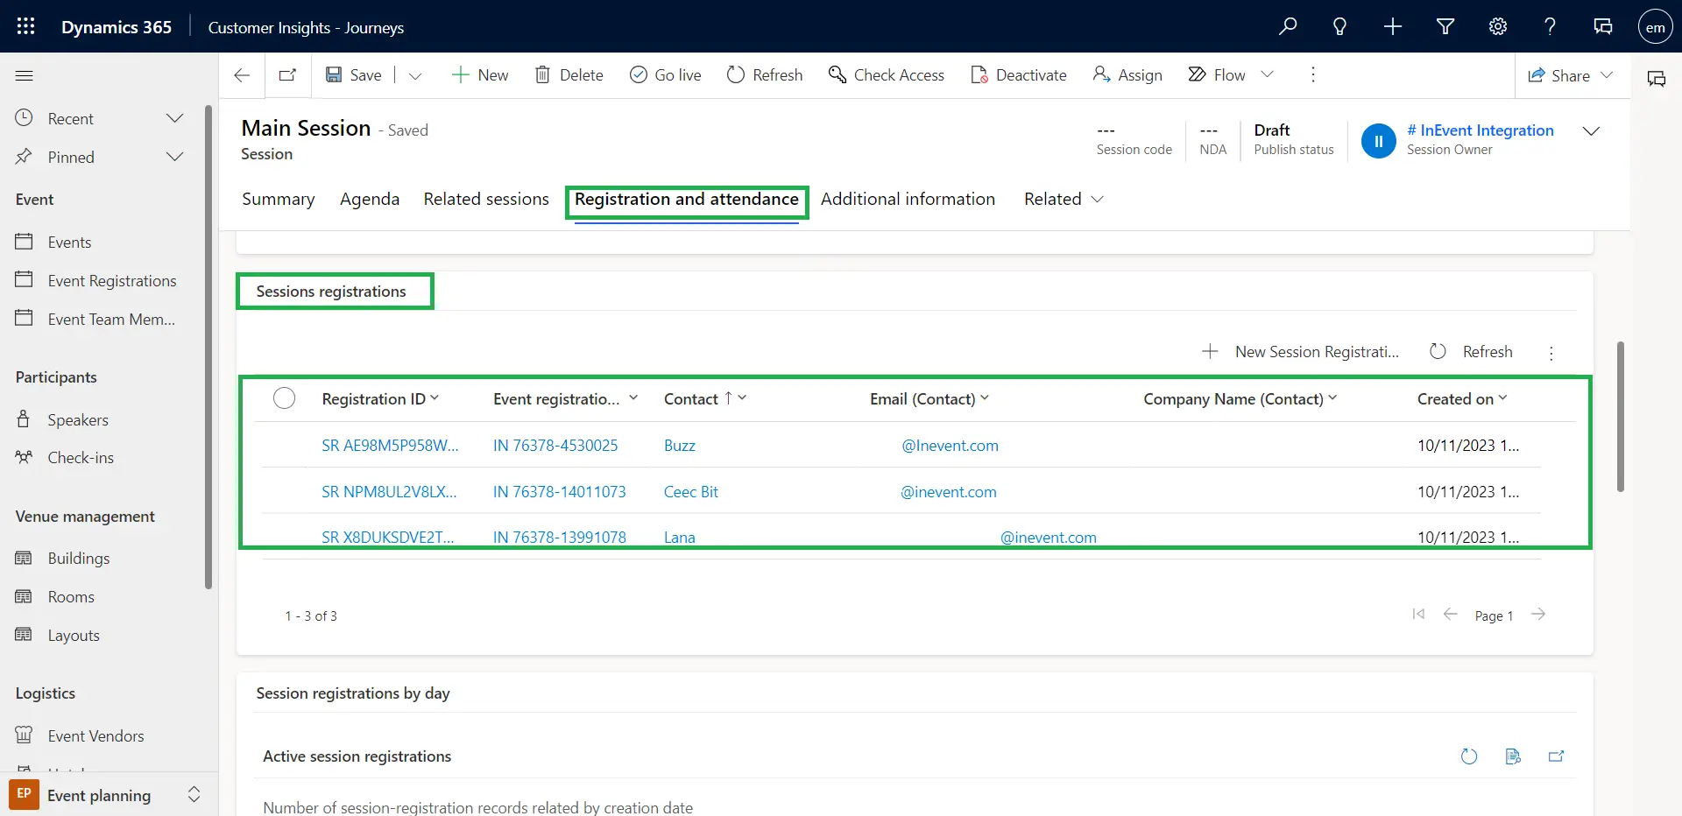Click the more commands vertical ellipsis
This screenshot has height=816, width=1682.
coord(1312,75)
